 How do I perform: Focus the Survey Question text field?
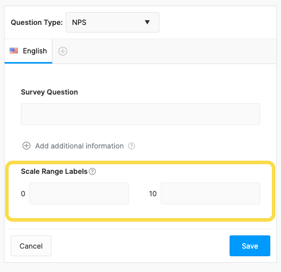point(140,114)
